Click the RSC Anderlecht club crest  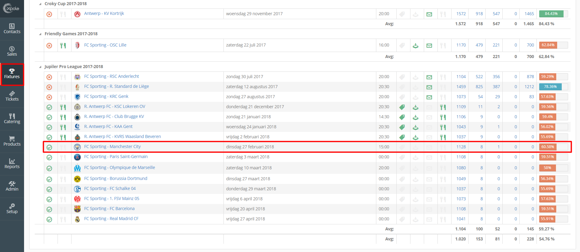pos(77,77)
